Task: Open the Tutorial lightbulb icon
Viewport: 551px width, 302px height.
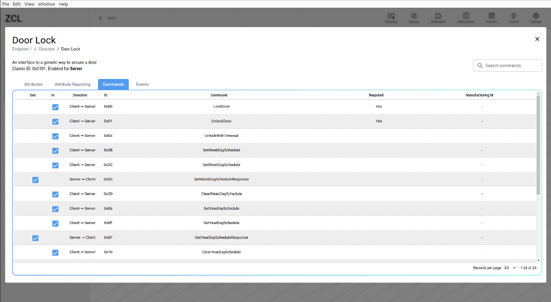Action: pos(514,18)
